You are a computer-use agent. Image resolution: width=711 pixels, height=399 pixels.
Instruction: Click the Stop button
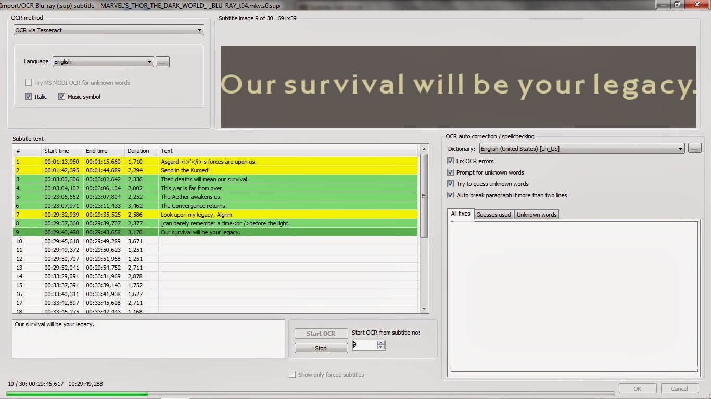click(x=321, y=348)
